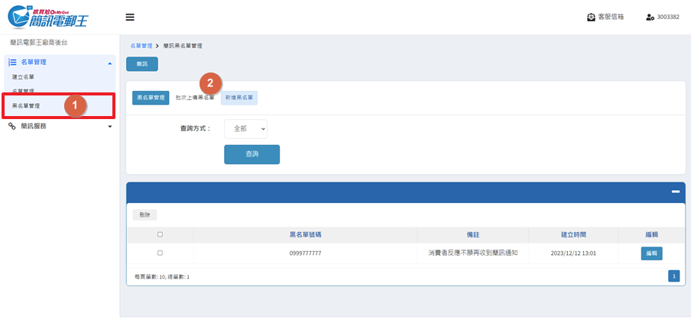Click the 簡訊 button
The height and width of the screenshot is (329, 691).
coord(142,64)
